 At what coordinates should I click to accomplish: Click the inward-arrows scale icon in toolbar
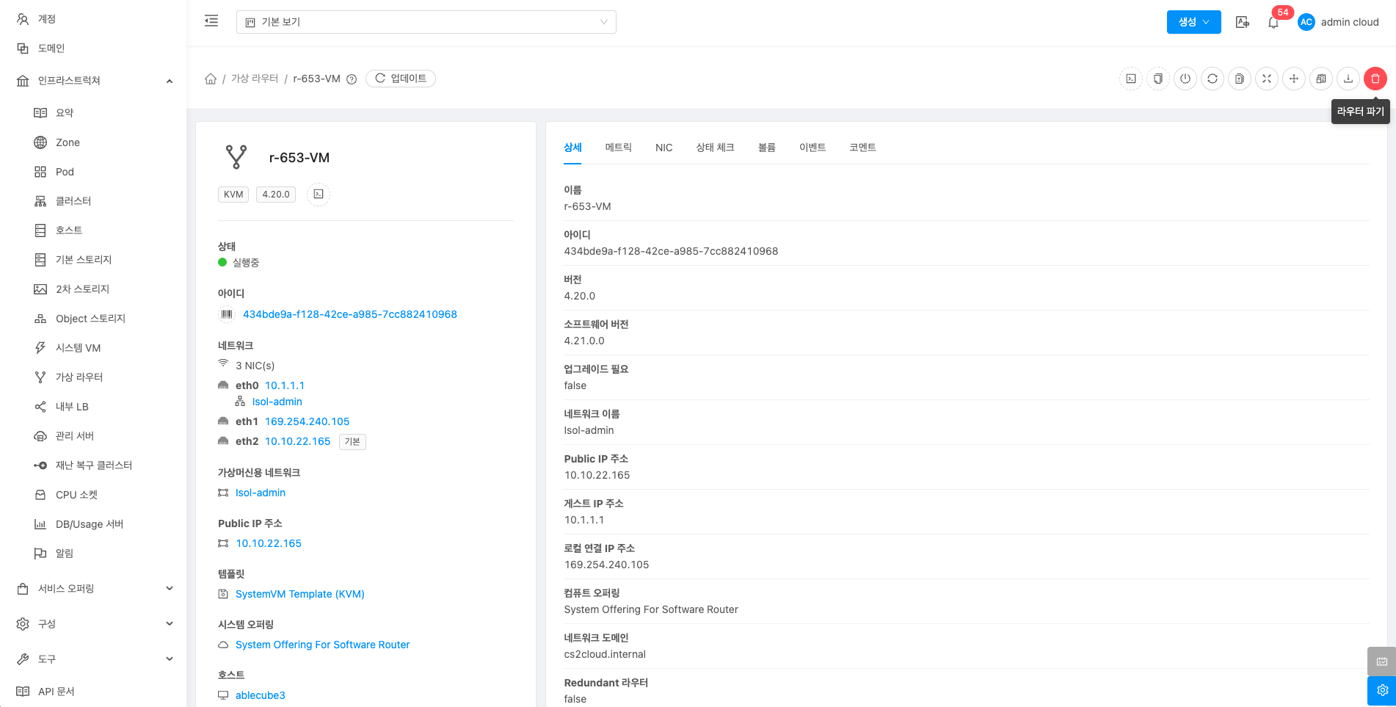point(1267,79)
